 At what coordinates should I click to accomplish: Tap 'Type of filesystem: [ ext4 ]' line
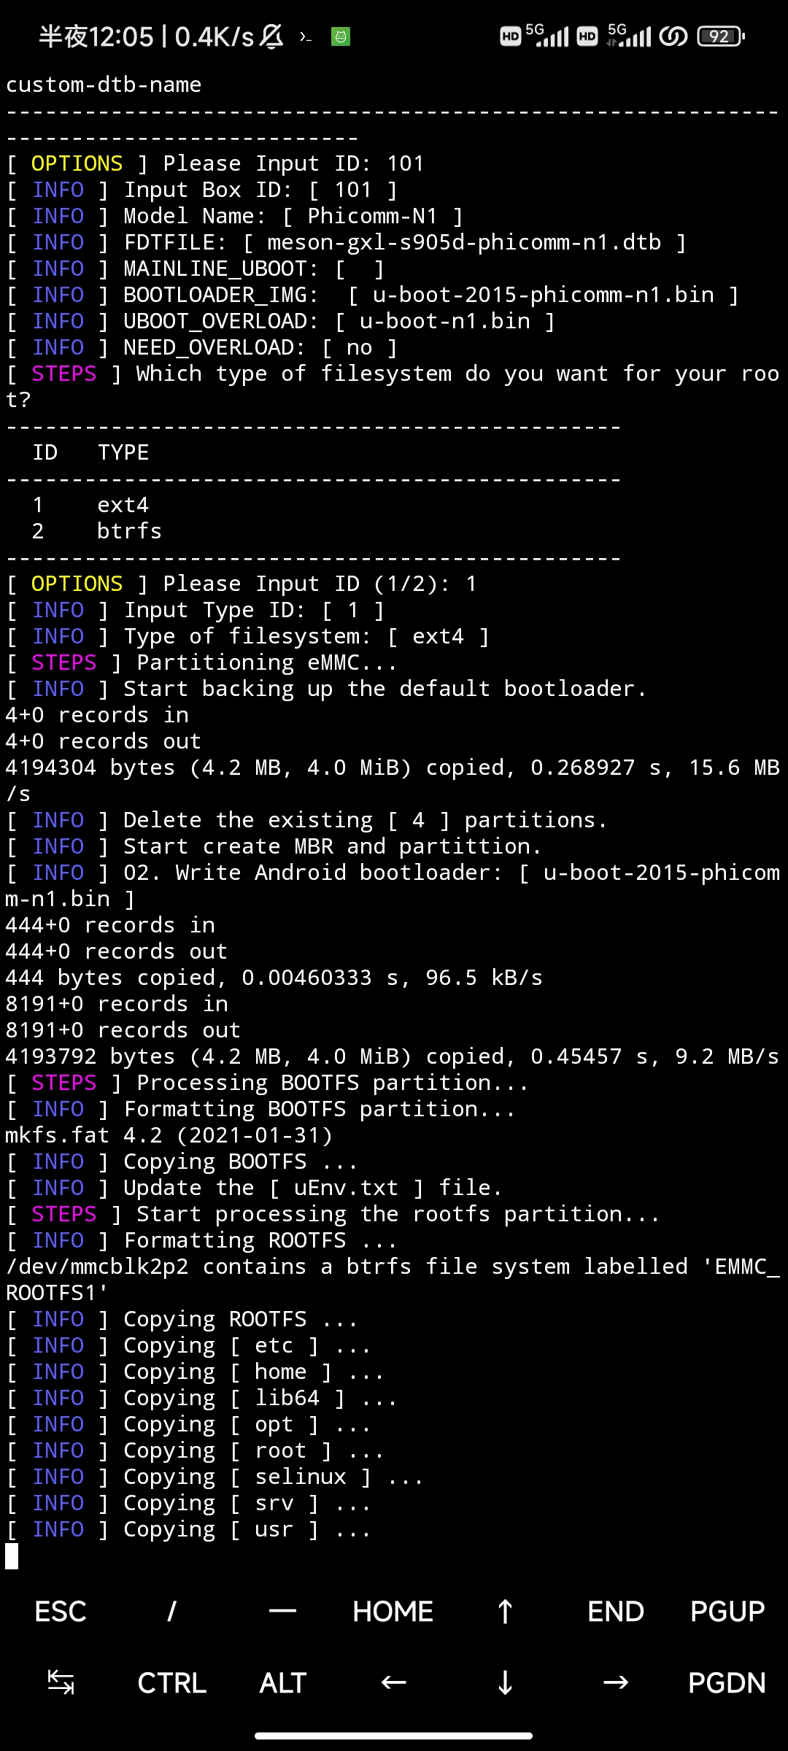coord(248,636)
